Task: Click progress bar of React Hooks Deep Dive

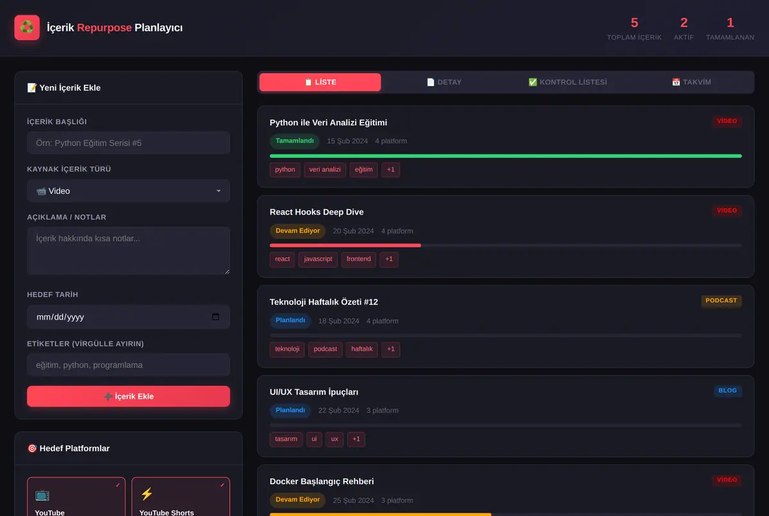Action: [x=506, y=245]
